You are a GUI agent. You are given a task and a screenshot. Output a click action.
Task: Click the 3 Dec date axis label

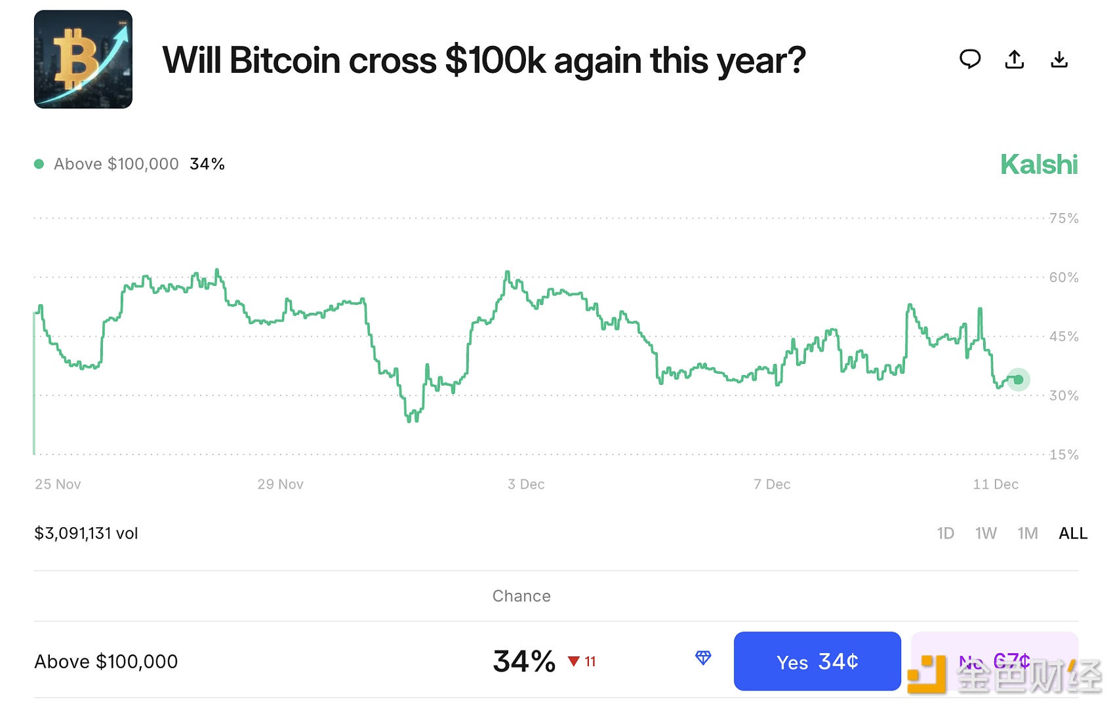(x=526, y=484)
